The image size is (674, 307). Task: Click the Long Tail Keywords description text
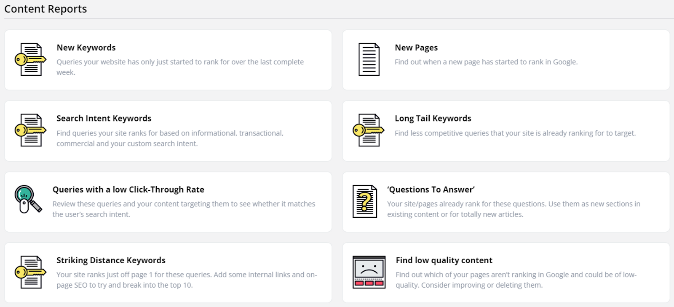point(515,133)
